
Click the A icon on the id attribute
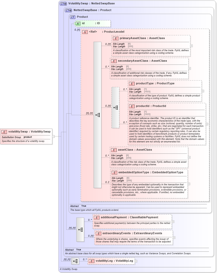(78, 23)
